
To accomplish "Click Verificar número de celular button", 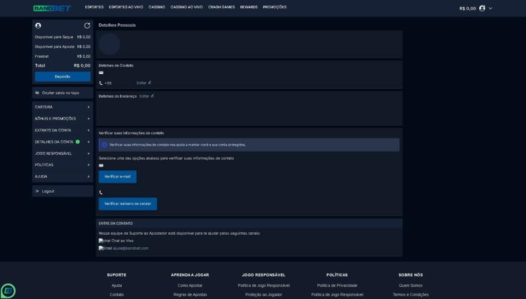I will coord(128,204).
